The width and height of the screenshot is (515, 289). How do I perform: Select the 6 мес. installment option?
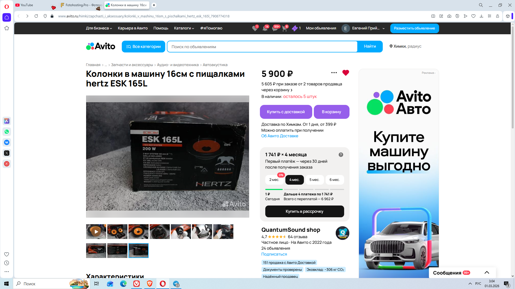coord(334,180)
